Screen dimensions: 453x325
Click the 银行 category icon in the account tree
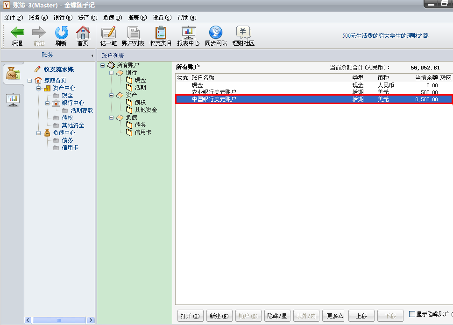[120, 73]
